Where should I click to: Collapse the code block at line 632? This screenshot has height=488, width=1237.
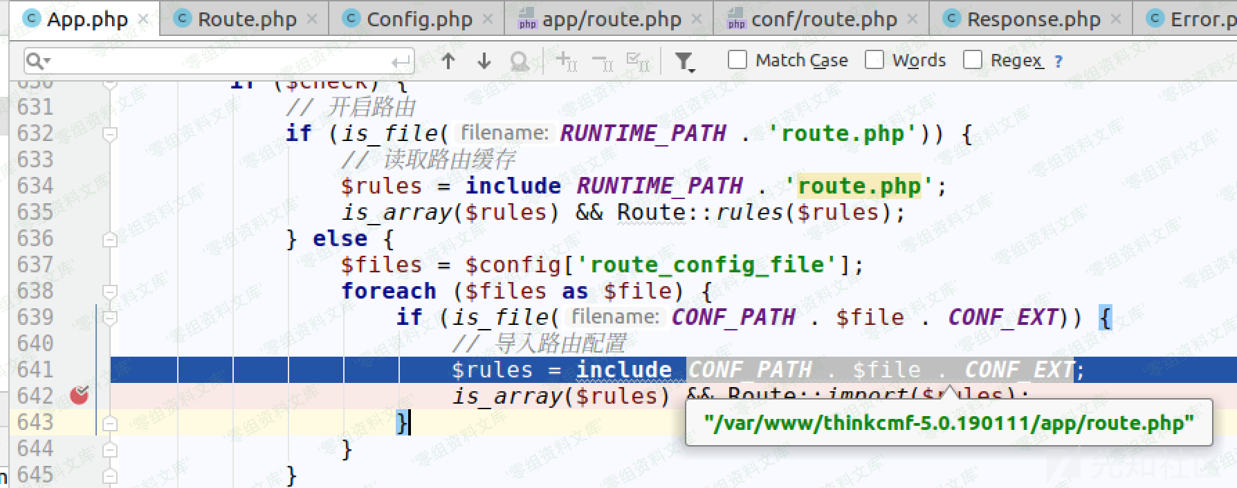point(109,133)
